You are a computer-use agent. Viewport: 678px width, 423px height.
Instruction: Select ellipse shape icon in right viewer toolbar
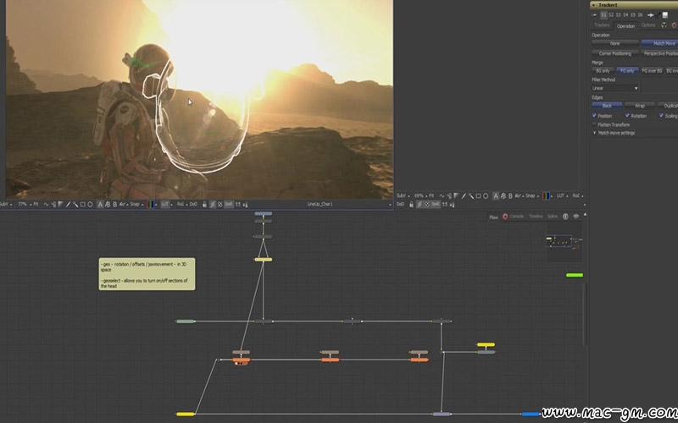(486, 195)
